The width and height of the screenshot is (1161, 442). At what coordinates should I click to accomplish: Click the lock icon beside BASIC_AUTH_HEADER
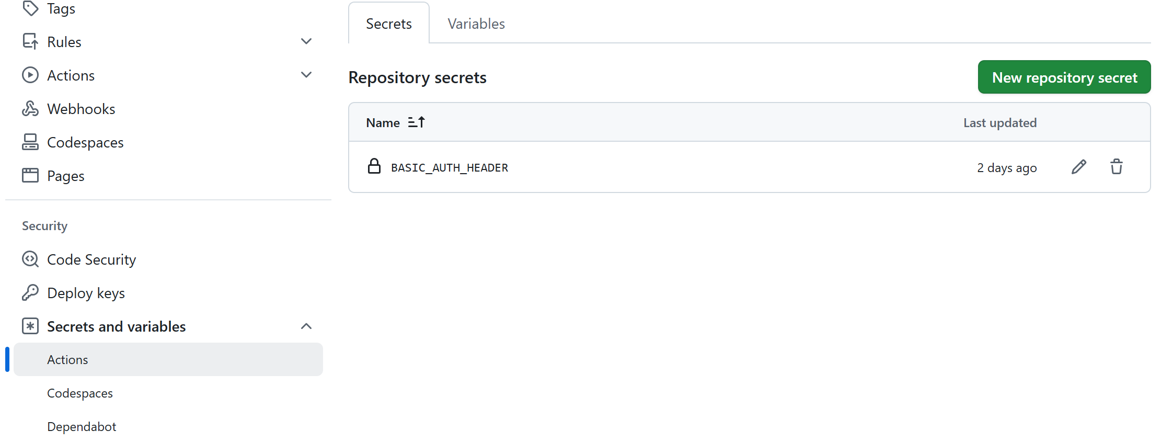374,166
